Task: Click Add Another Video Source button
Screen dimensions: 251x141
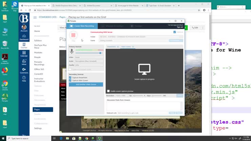Action: click(86, 84)
